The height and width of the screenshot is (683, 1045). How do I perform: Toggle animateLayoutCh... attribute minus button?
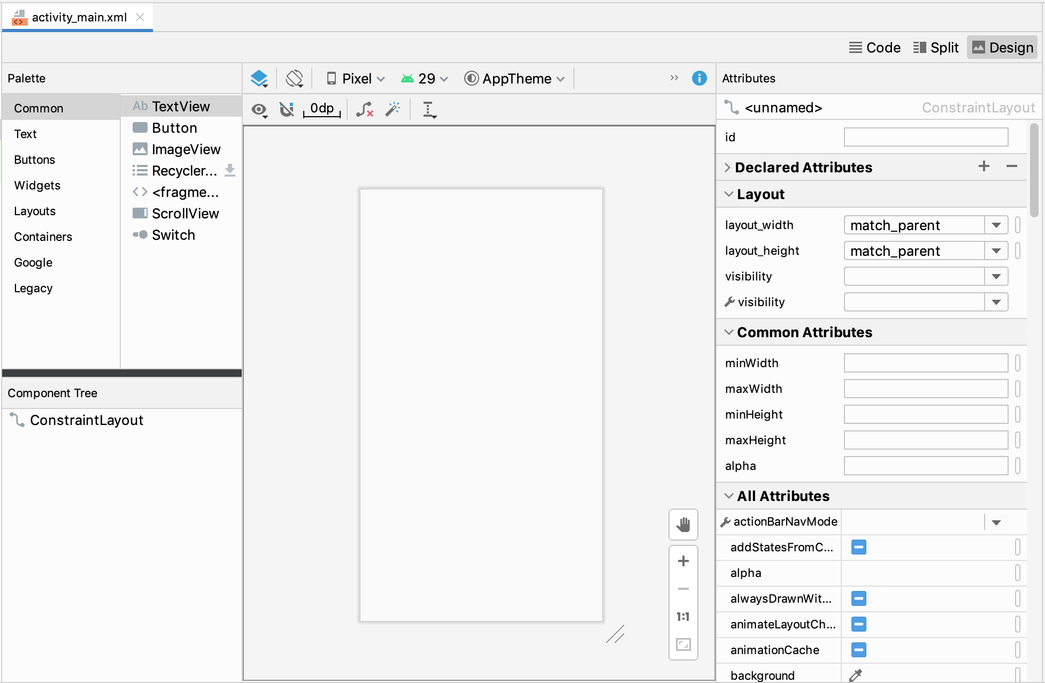(x=858, y=624)
